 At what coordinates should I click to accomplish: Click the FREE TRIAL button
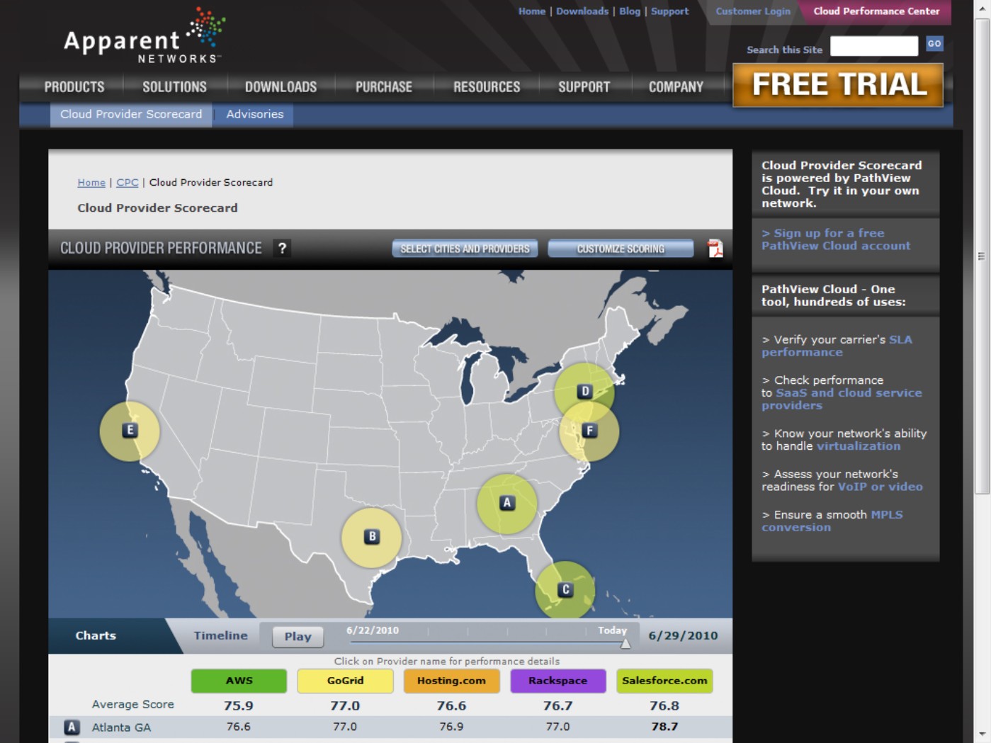tap(838, 85)
